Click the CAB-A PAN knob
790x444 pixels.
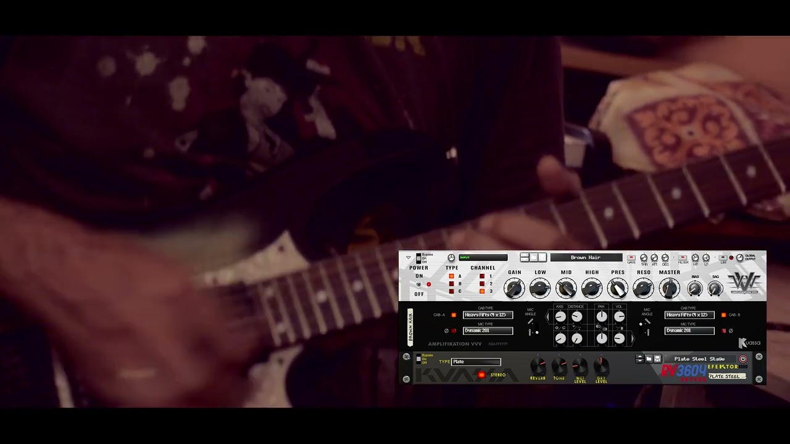[602, 317]
